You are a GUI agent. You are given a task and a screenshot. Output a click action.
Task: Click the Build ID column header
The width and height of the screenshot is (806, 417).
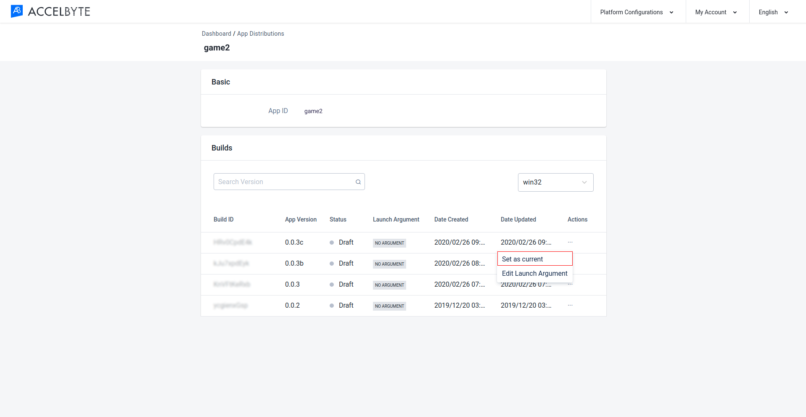pos(224,219)
